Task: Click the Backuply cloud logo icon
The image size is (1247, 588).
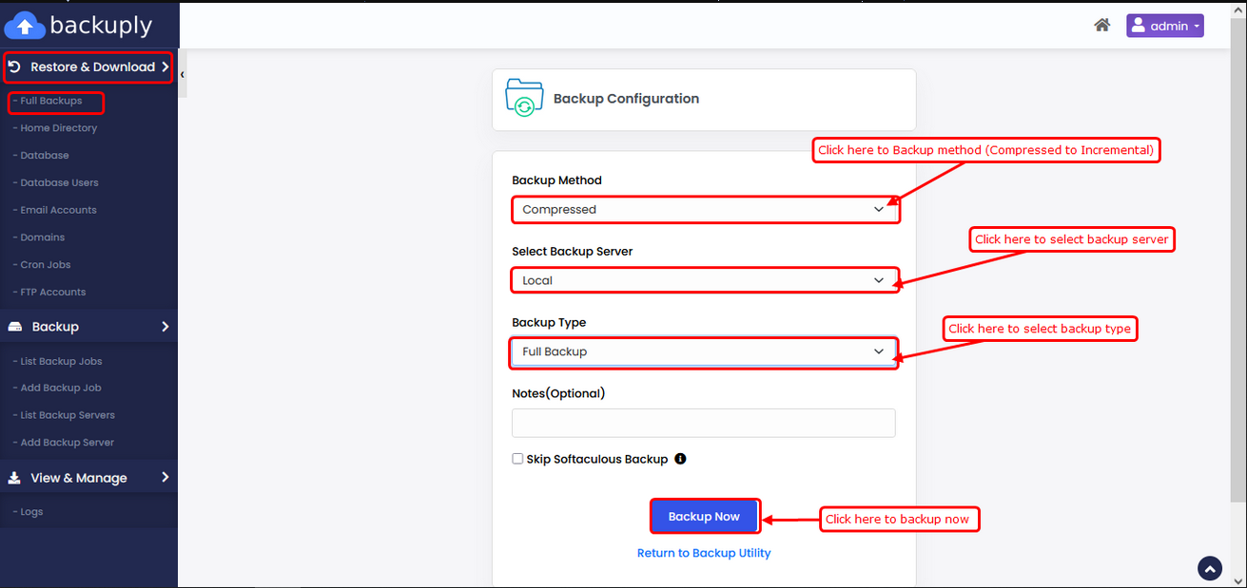Action: (x=25, y=26)
